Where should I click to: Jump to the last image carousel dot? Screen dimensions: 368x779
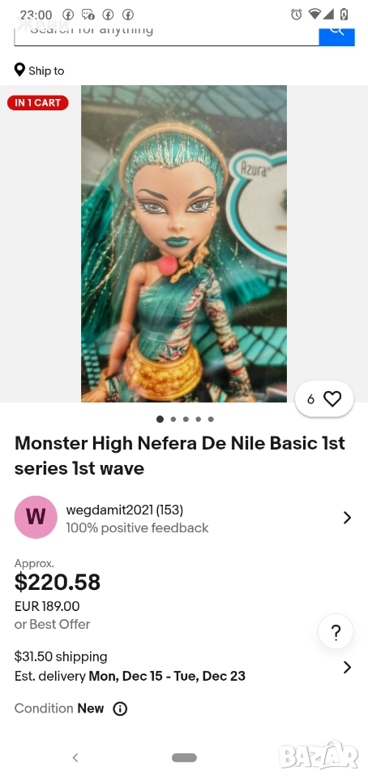211,420
